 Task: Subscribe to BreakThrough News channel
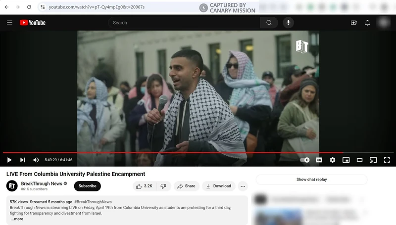click(x=87, y=186)
